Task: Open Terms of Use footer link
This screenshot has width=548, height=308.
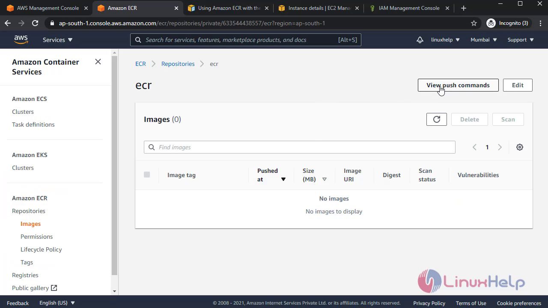Action: pyautogui.click(x=471, y=303)
